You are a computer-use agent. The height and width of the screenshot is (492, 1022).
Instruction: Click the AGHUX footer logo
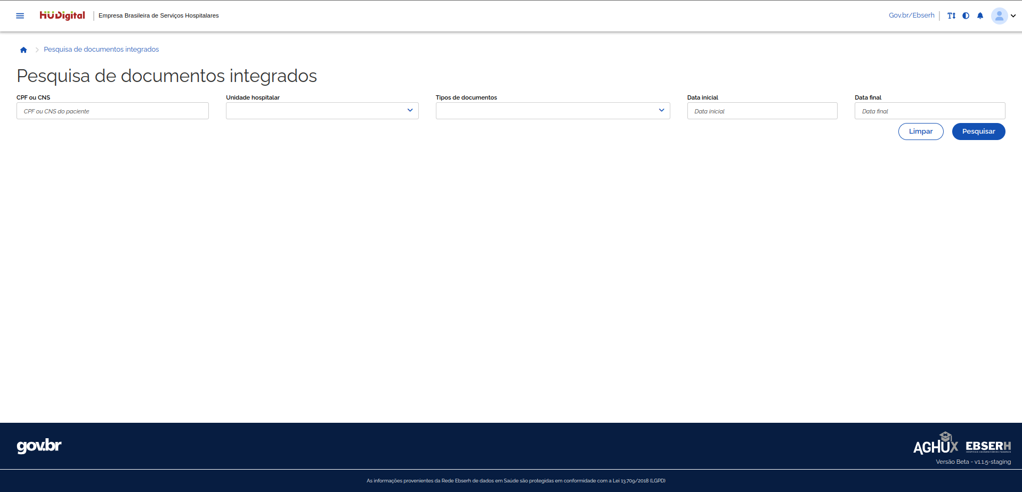pyautogui.click(x=935, y=444)
